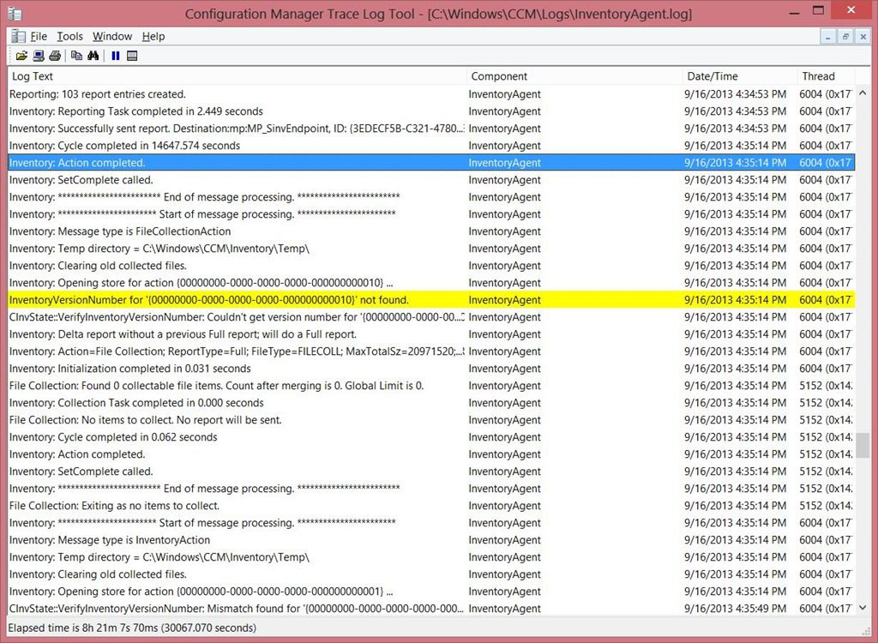The height and width of the screenshot is (643, 878).
Task: Open the Tools menu
Action: tap(70, 36)
